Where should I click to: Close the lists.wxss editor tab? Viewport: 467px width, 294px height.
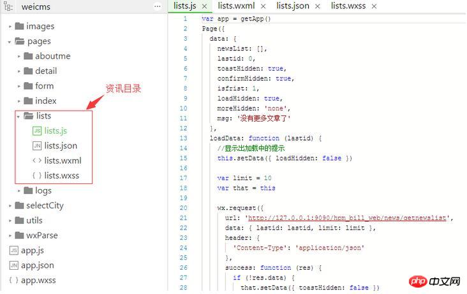374,6
